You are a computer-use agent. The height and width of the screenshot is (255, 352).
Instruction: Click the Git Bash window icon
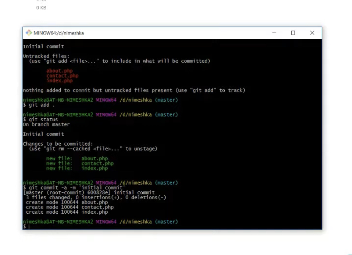(29, 33)
